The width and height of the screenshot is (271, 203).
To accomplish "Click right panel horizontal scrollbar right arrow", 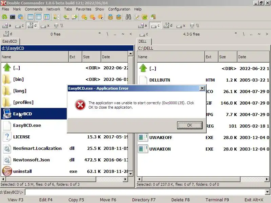I will point(267,179).
